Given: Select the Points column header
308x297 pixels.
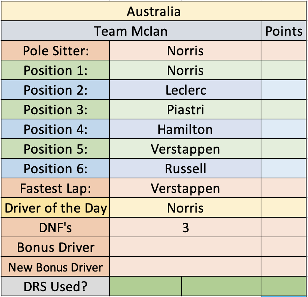Looking at the screenshot, I should click(x=284, y=31).
